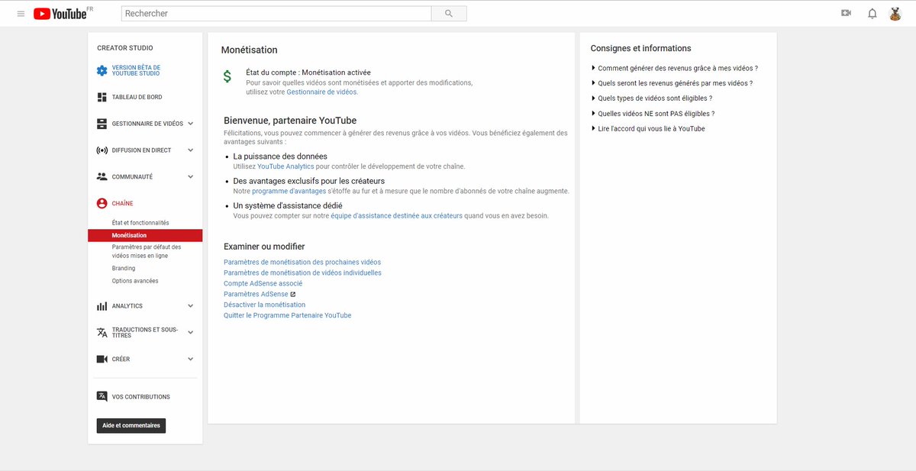This screenshot has height=471, width=916.
Task: Open the hamburger guide menu
Action: (21, 14)
